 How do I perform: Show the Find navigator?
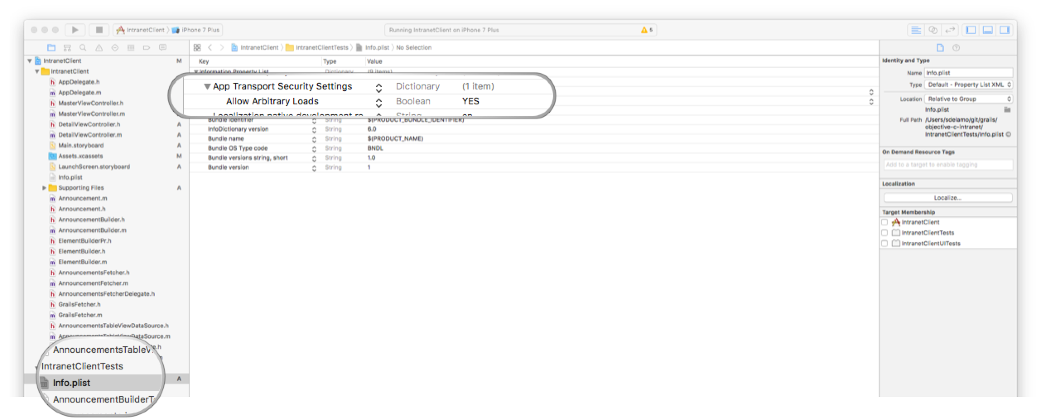pos(83,48)
